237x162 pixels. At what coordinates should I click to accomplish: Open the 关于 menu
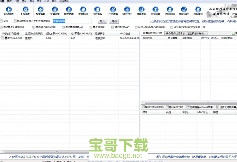39,1
